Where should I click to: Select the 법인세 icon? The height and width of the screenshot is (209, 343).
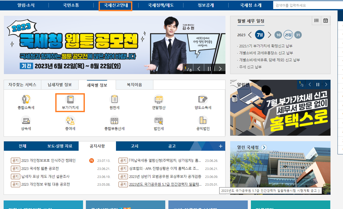(x=159, y=120)
